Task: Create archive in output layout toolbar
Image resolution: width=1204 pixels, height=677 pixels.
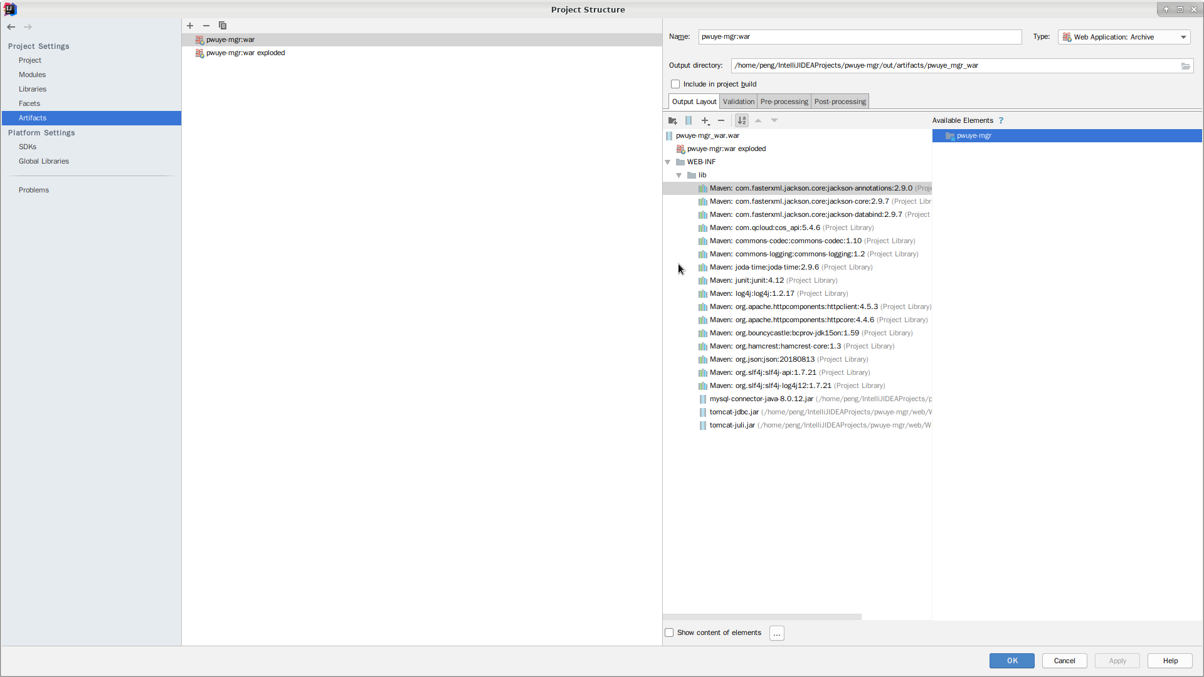Action: tap(689, 120)
